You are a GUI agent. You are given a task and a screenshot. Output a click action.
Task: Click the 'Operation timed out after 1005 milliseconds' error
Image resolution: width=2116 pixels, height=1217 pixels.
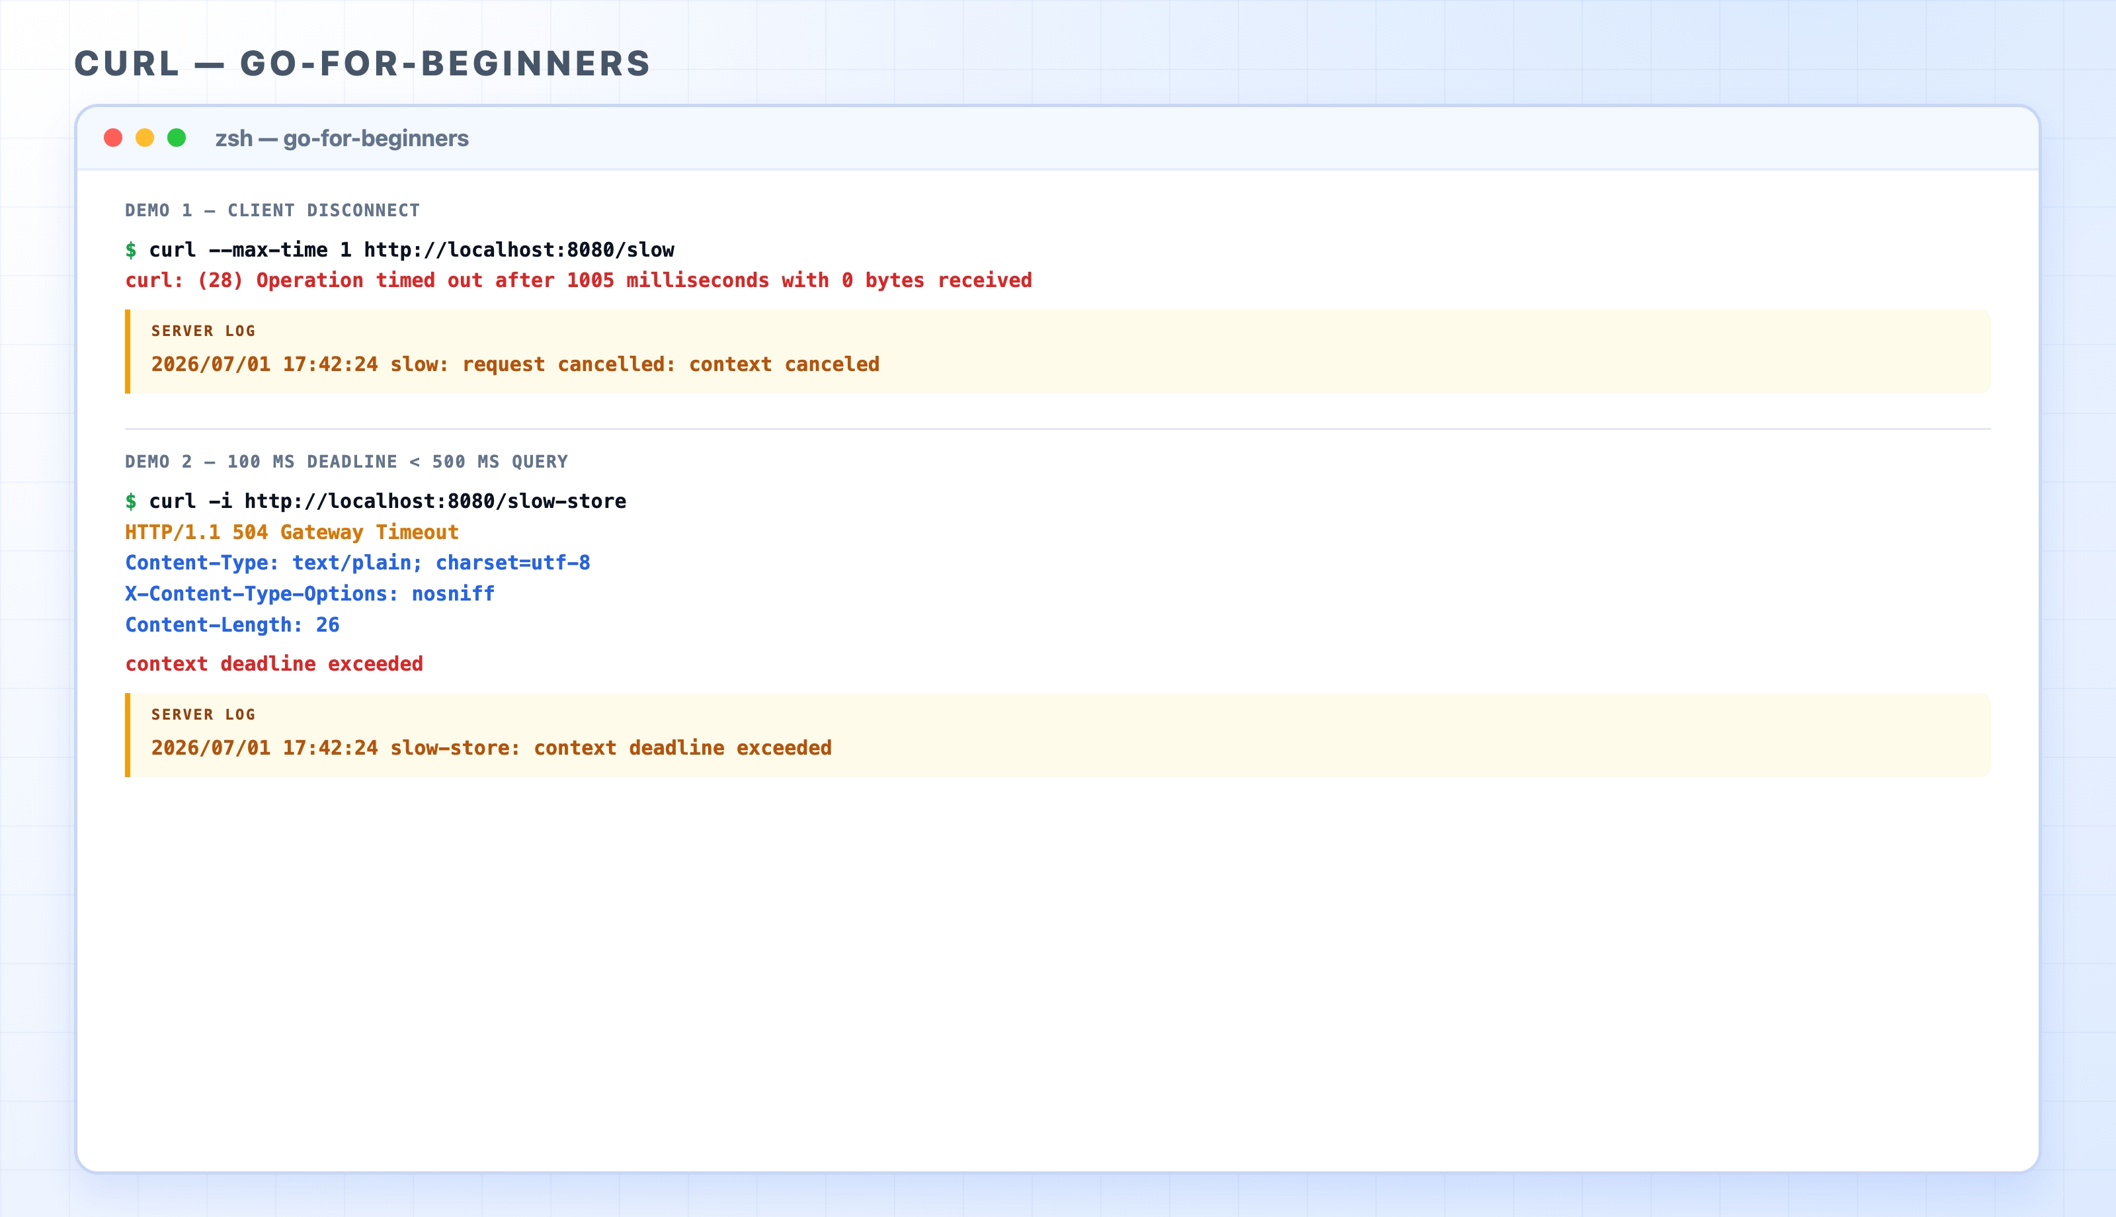578,280
